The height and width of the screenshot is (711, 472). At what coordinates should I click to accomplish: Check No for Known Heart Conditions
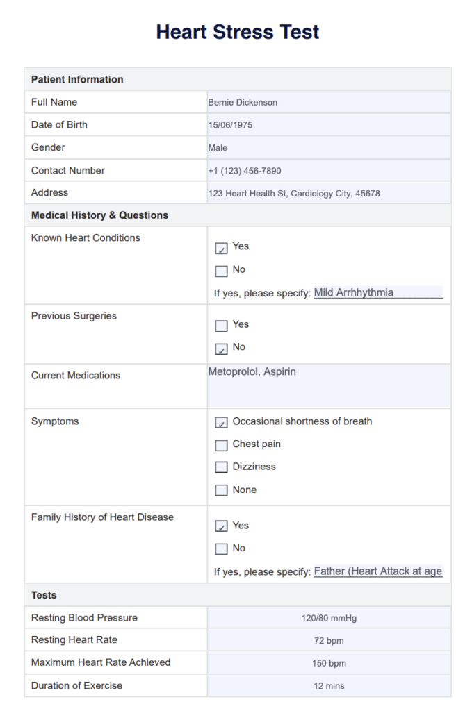(221, 271)
